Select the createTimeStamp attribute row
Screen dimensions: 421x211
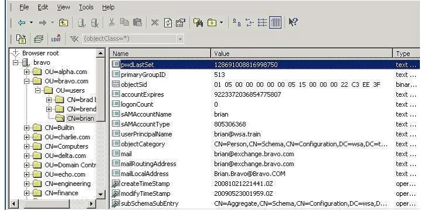pyautogui.click(x=265, y=184)
